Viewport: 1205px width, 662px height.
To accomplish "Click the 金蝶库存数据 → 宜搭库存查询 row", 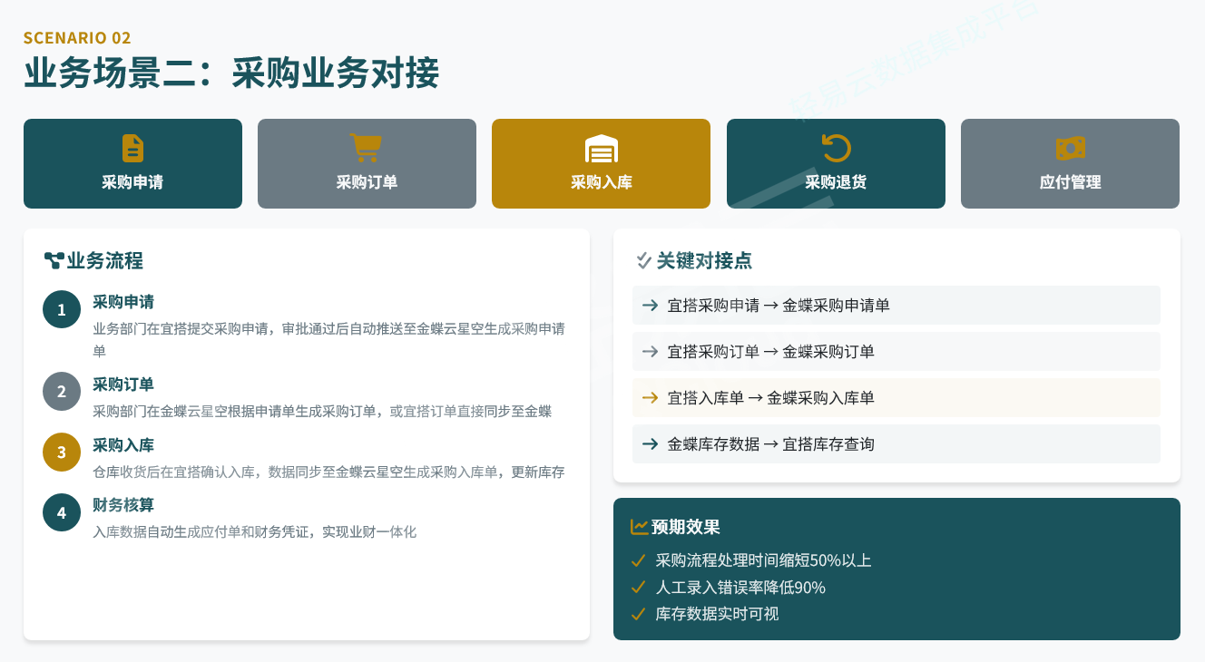I will point(896,444).
